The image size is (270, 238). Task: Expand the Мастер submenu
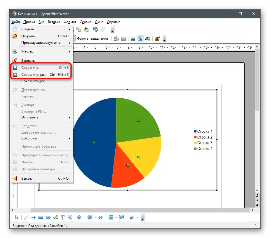click(x=69, y=51)
